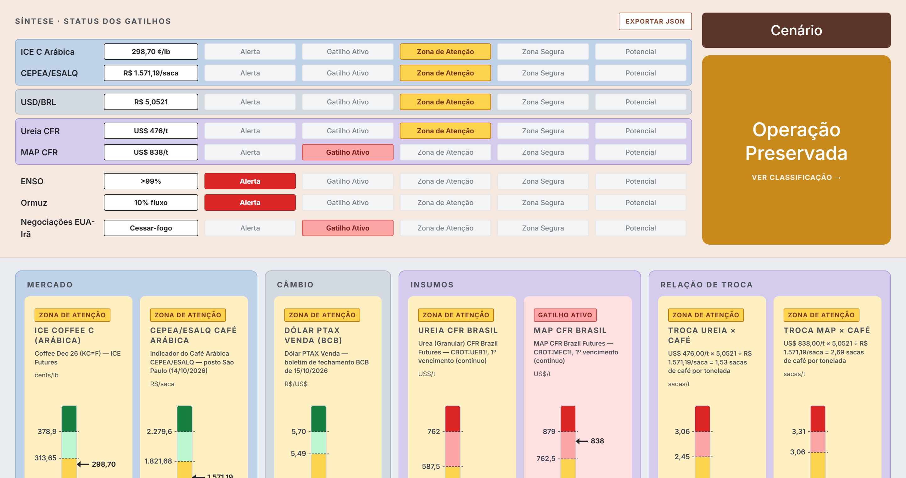Open the Ver Classificação link

coord(796,177)
